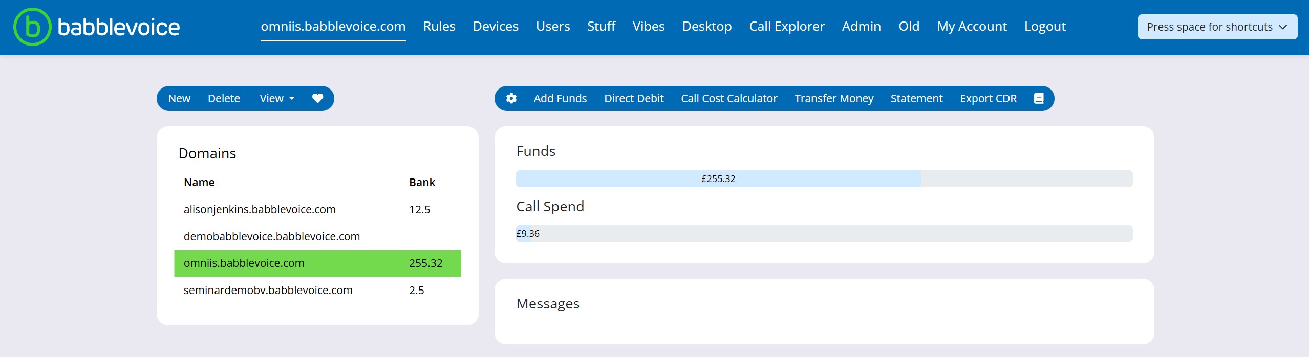
Task: Open the gear settings icon
Action: click(511, 98)
